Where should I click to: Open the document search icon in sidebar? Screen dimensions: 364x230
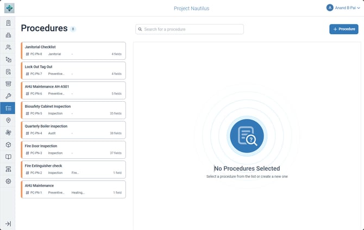click(x=8, y=72)
